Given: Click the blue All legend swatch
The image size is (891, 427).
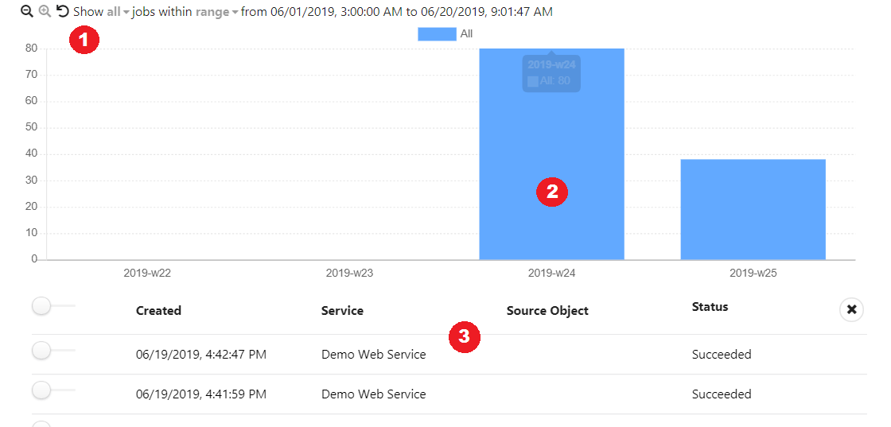Looking at the screenshot, I should [x=437, y=34].
